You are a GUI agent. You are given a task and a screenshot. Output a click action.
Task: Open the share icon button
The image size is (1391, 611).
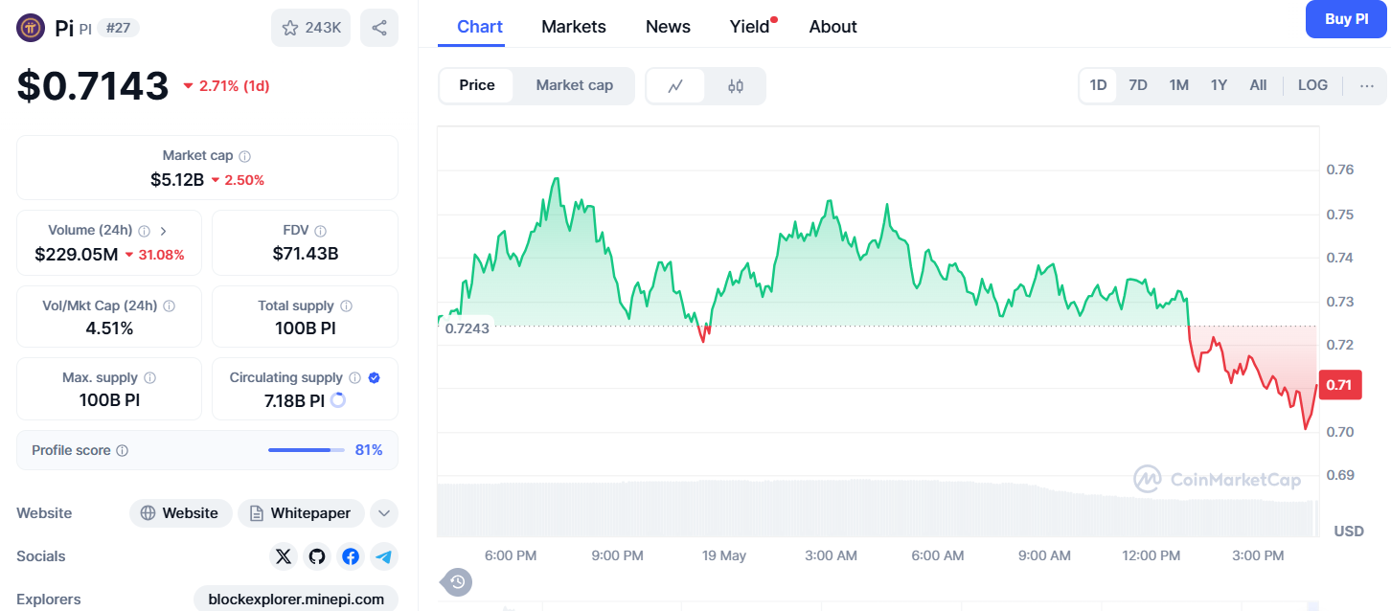379,28
